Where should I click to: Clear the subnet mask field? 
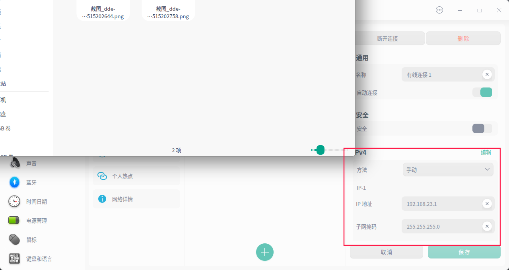tap(487, 227)
